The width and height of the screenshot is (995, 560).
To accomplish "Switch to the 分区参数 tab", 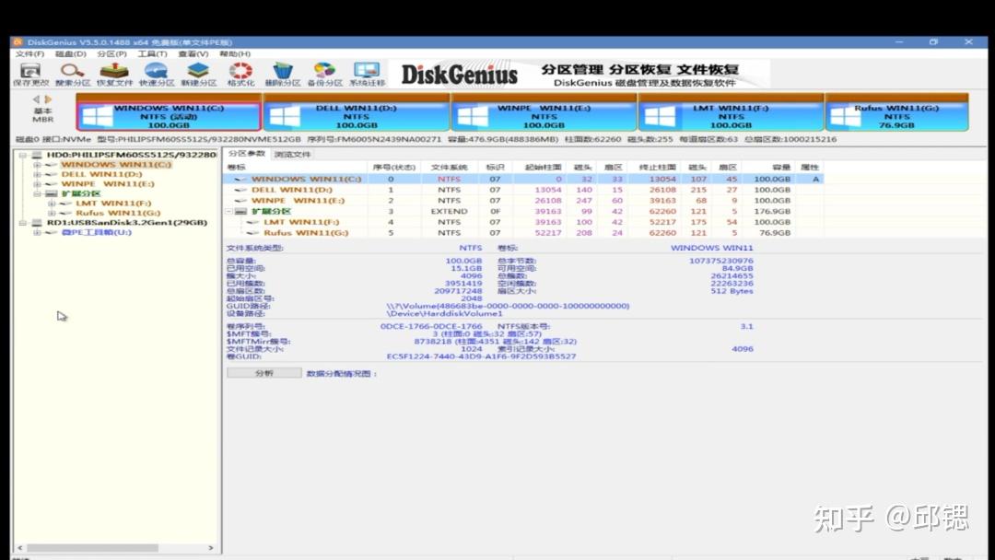I will (x=247, y=154).
